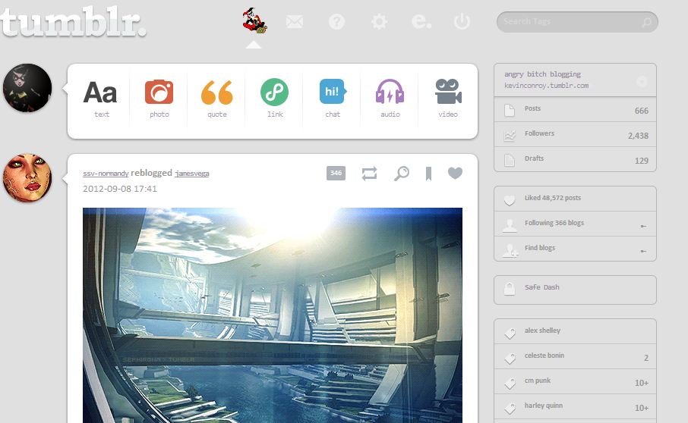Like the post with heart icon
688x423 pixels.
(x=455, y=173)
